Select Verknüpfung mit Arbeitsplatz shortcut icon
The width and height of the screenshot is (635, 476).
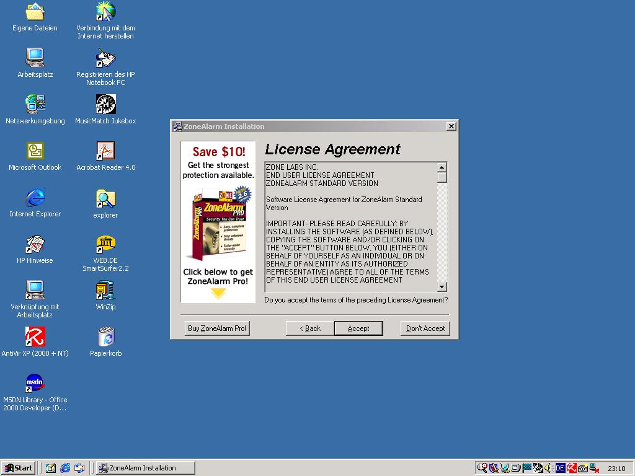coord(35,300)
